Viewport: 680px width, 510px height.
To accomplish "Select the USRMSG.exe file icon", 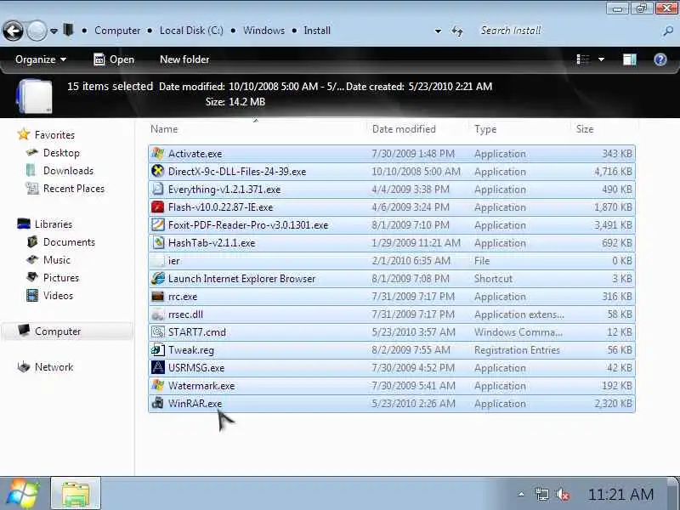I will pos(158,367).
